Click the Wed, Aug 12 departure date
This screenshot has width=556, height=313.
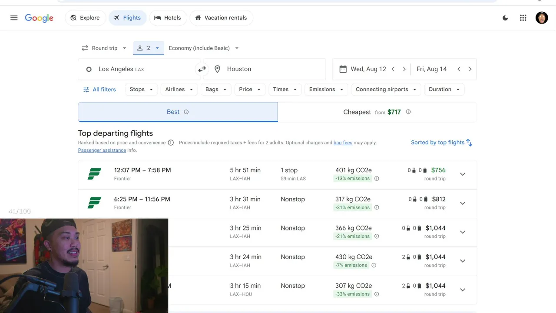368,69
